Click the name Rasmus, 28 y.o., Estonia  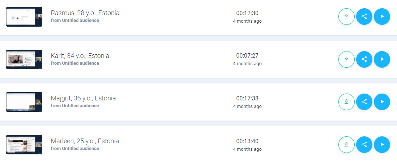click(85, 13)
